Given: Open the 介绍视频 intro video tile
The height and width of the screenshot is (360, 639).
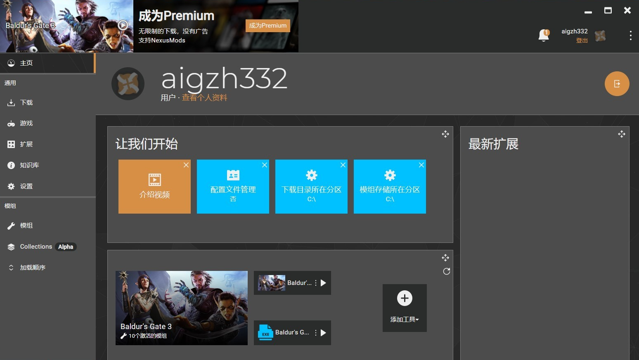Looking at the screenshot, I should [x=154, y=186].
